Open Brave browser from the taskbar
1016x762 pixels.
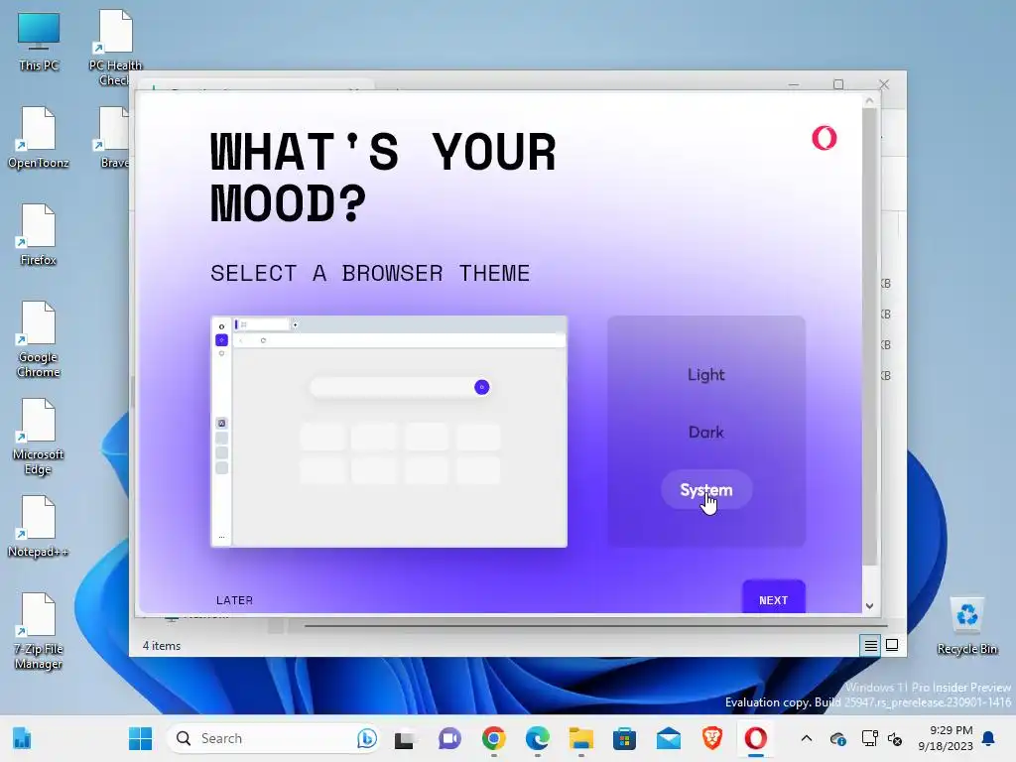point(712,738)
